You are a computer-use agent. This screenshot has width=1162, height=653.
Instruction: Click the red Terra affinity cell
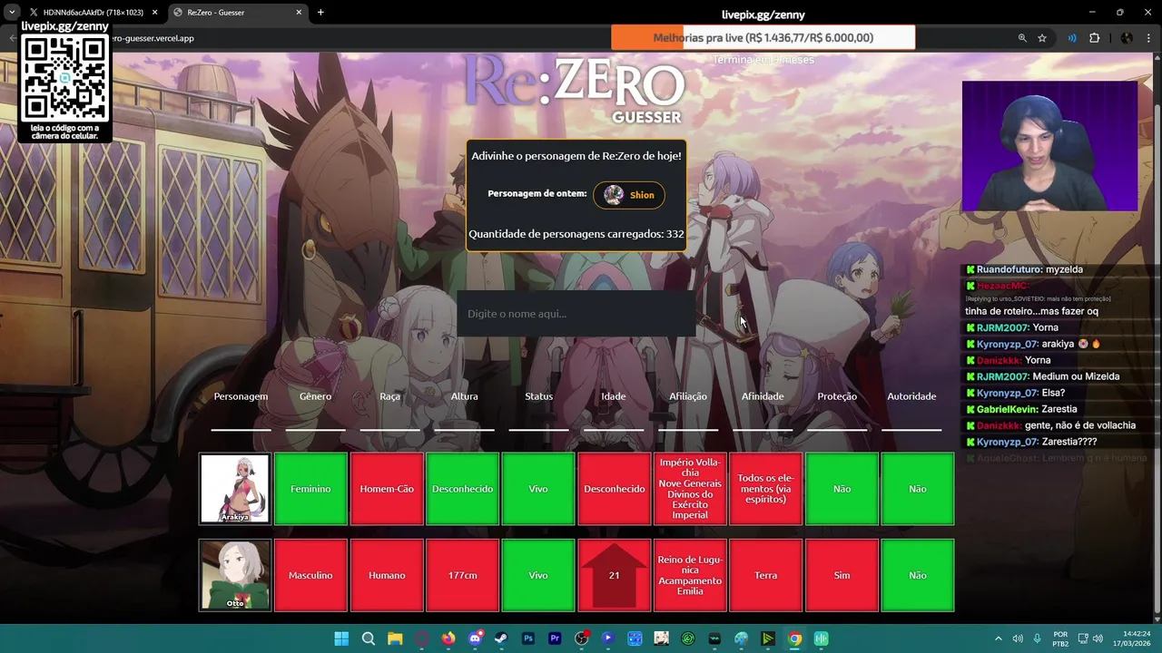[x=765, y=575]
